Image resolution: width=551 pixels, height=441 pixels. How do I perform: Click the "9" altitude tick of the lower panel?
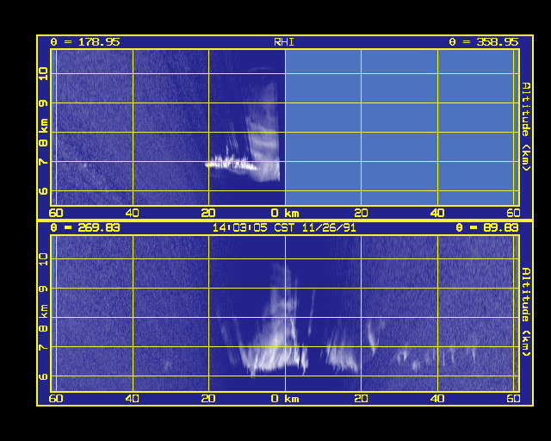43,289
